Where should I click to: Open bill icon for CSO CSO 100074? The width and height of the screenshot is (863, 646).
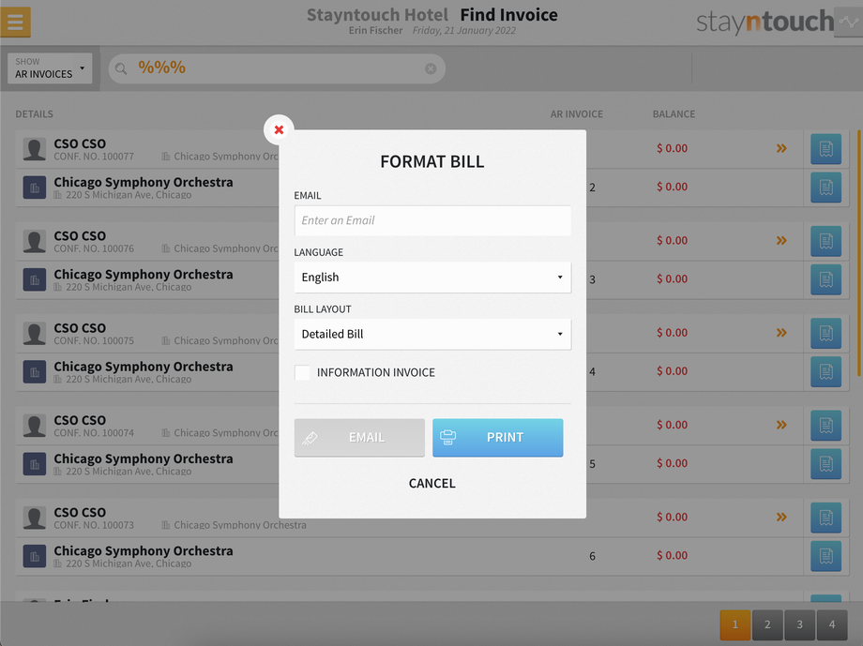(x=825, y=426)
